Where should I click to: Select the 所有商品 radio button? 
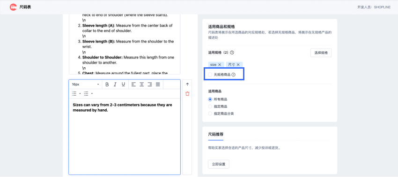coord(210,99)
